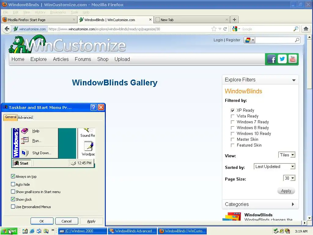Image resolution: width=313 pixels, height=235 pixels.
Task: Open the Shop nav item
Action: pyautogui.click(x=103, y=59)
